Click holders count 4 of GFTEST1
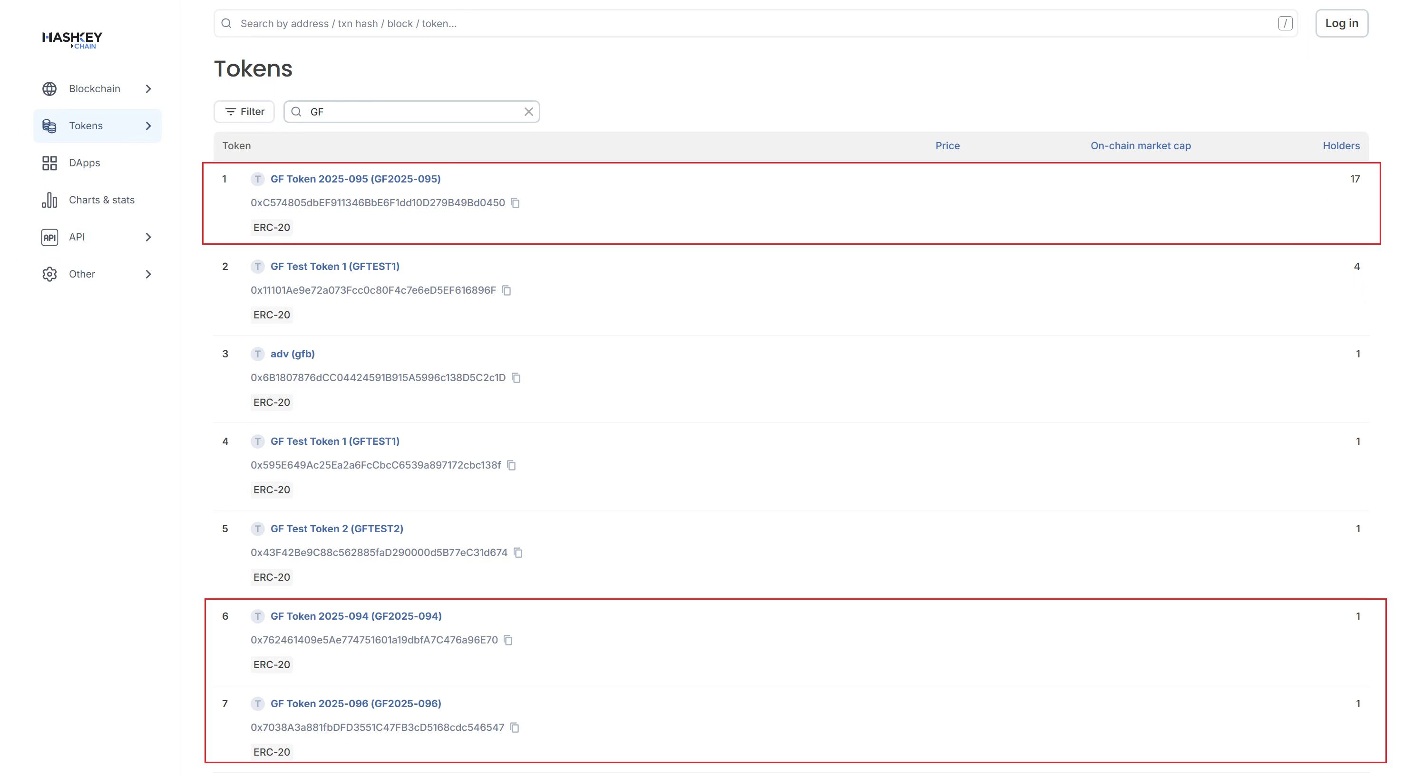The height and width of the screenshot is (777, 1423). (1357, 266)
